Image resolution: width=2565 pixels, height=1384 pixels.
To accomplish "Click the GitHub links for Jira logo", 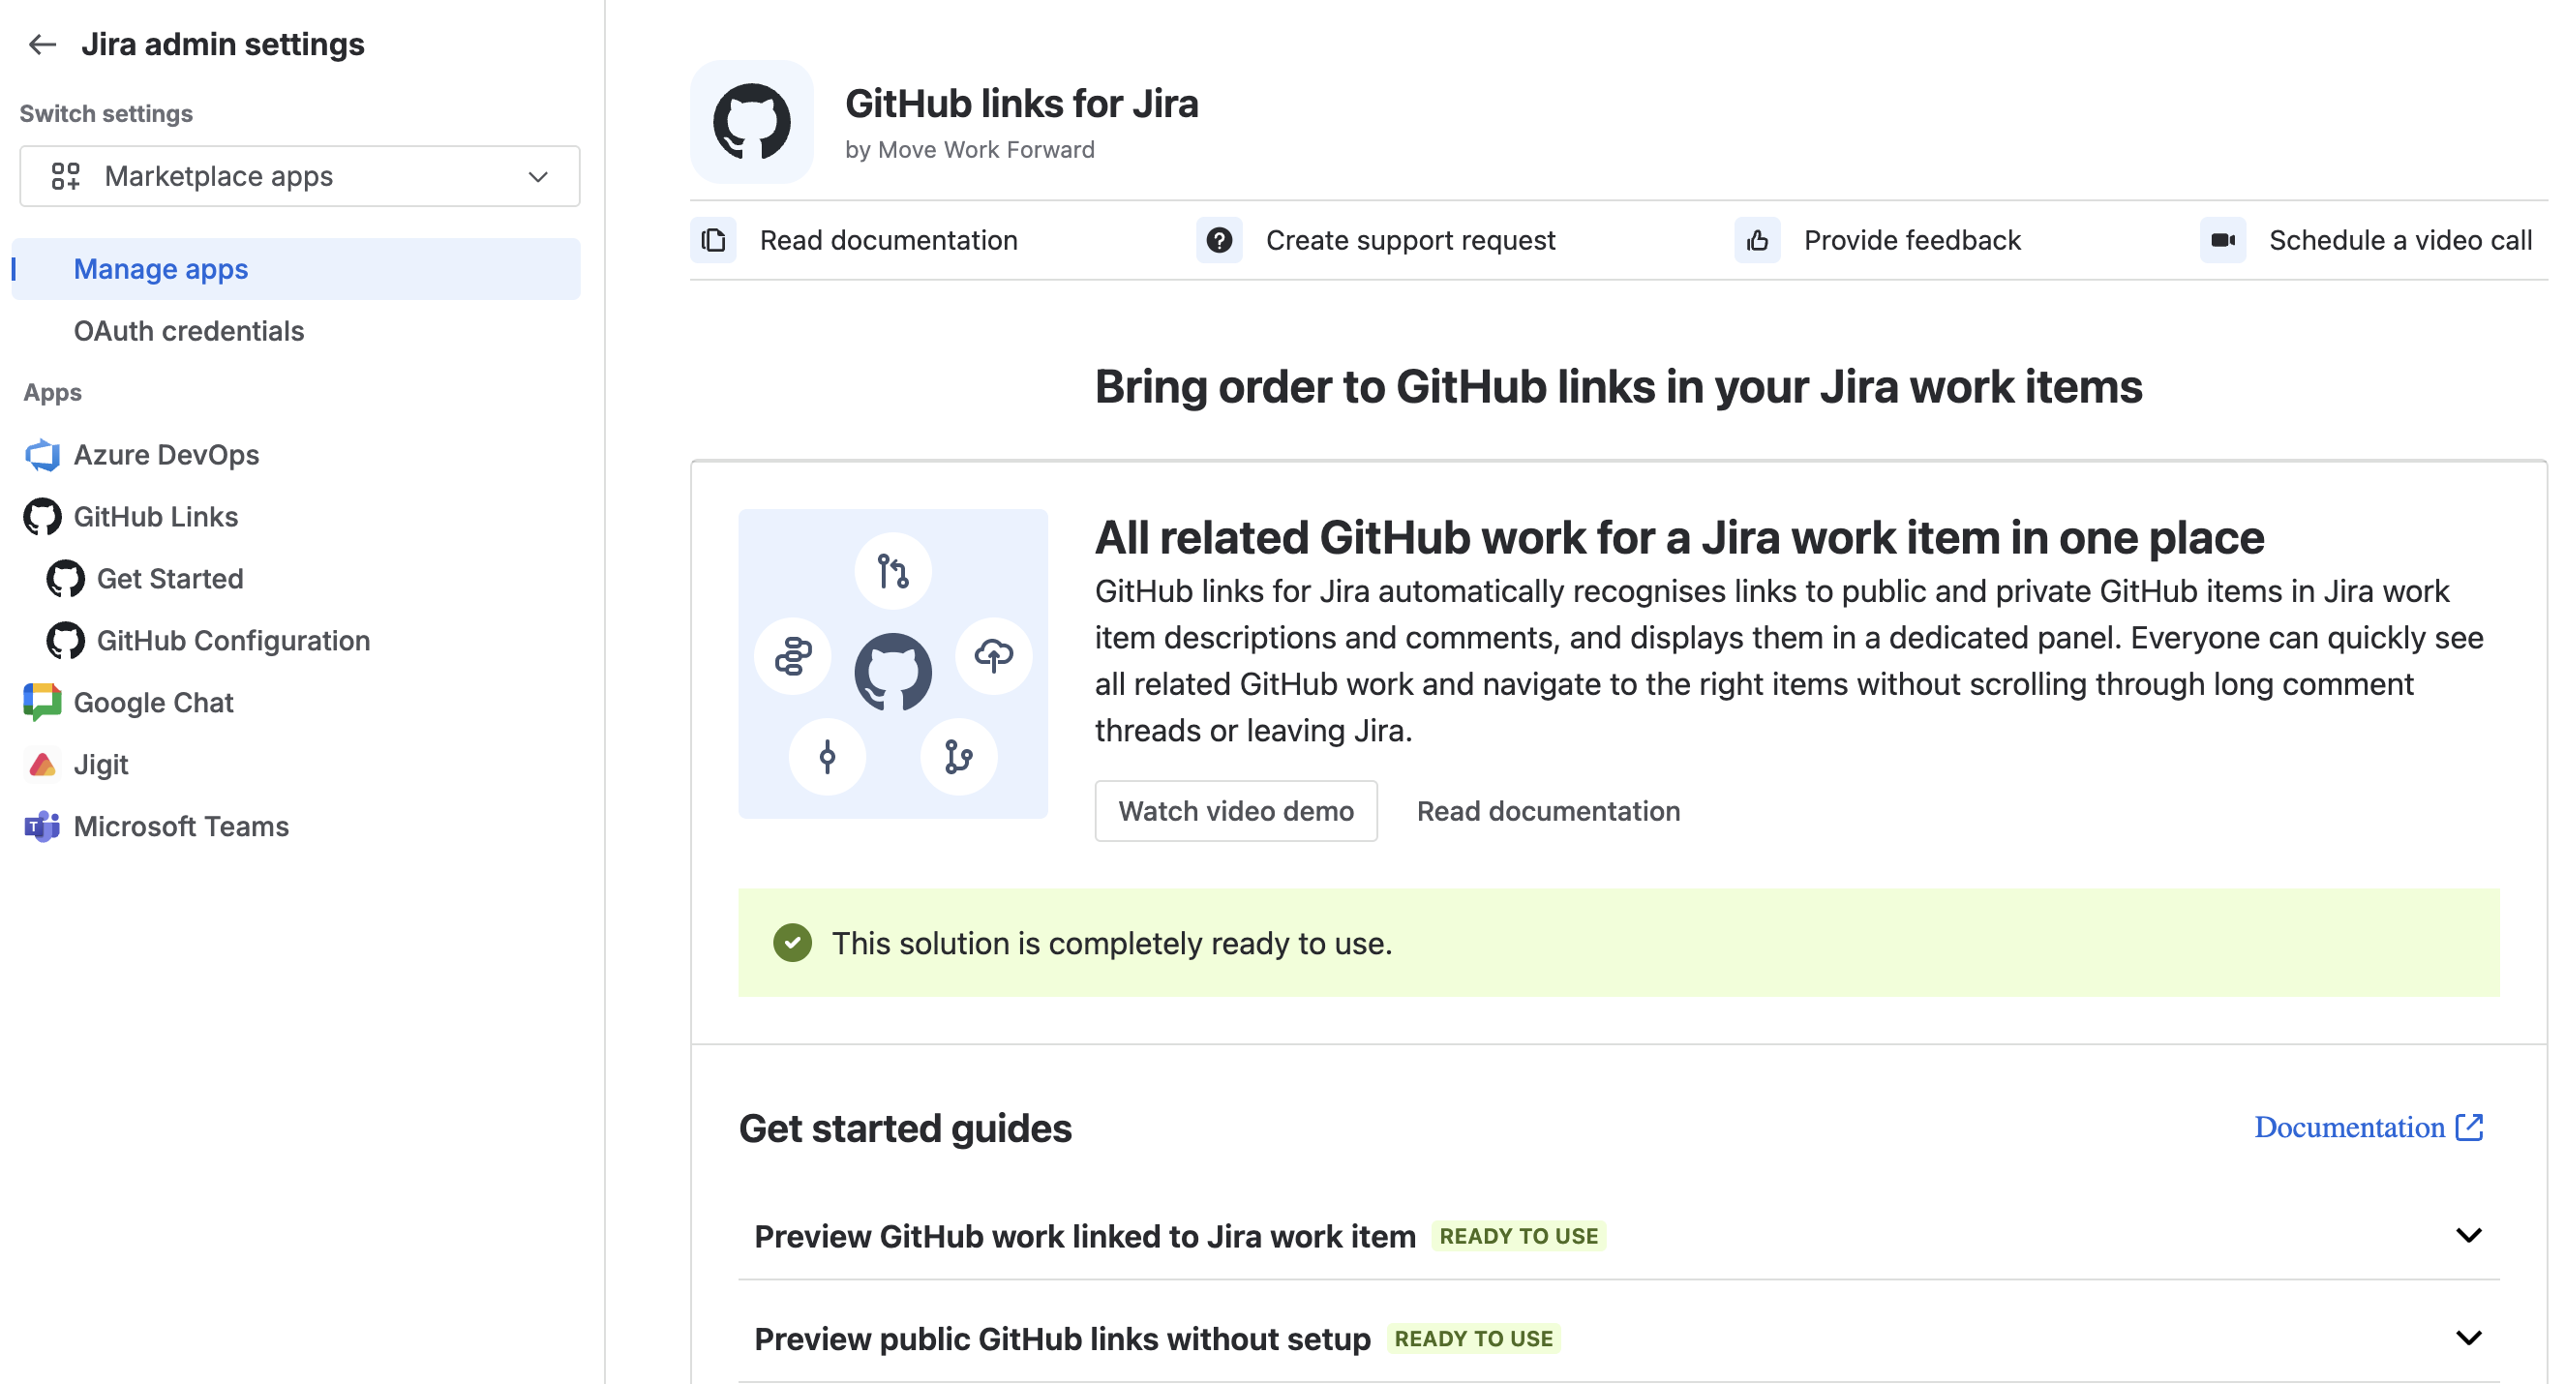I will (752, 122).
